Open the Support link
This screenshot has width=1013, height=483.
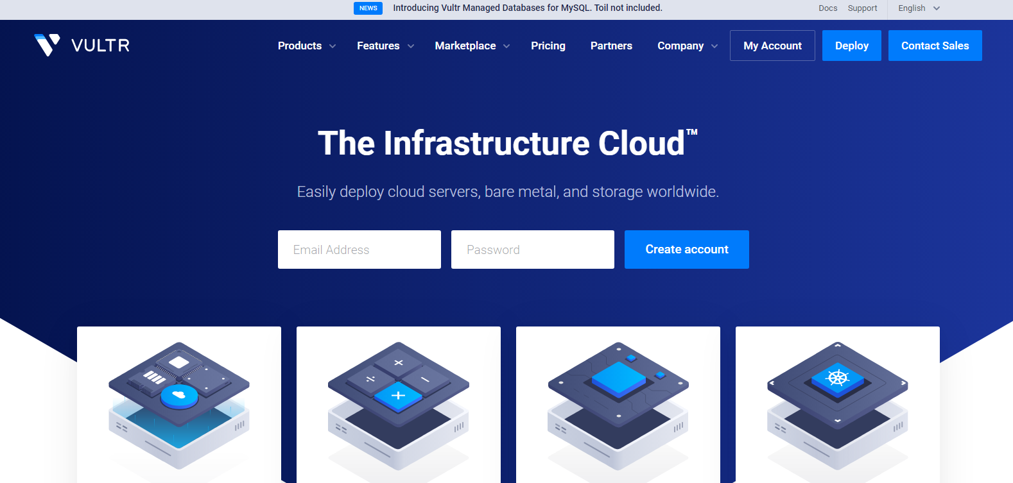coord(862,8)
